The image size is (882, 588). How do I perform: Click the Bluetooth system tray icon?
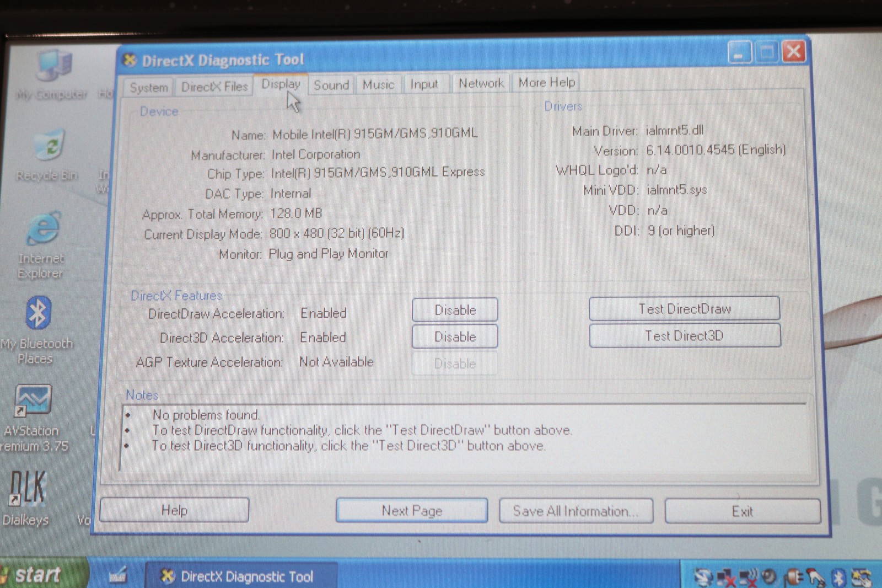838,578
